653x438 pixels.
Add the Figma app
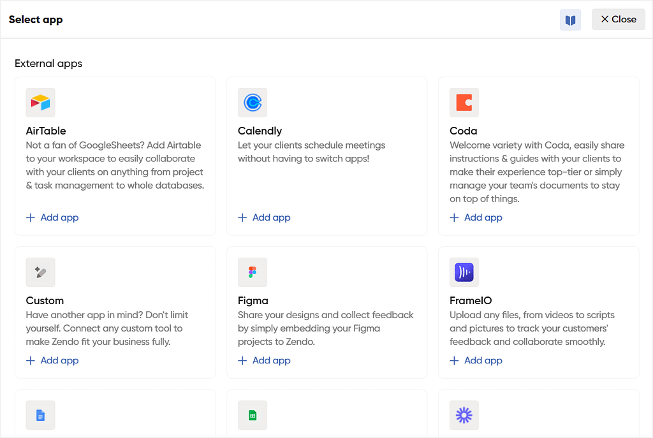pos(265,361)
